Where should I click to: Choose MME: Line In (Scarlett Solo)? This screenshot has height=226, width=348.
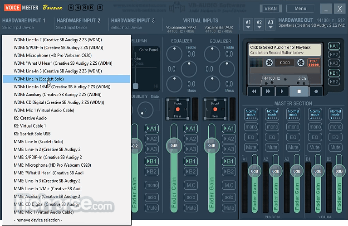click(x=66, y=142)
